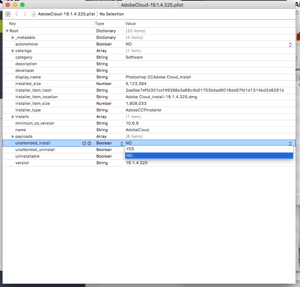Viewport: 300px width, 287px height.
Task: Select the installer_item_location key
Action: (x=37, y=97)
